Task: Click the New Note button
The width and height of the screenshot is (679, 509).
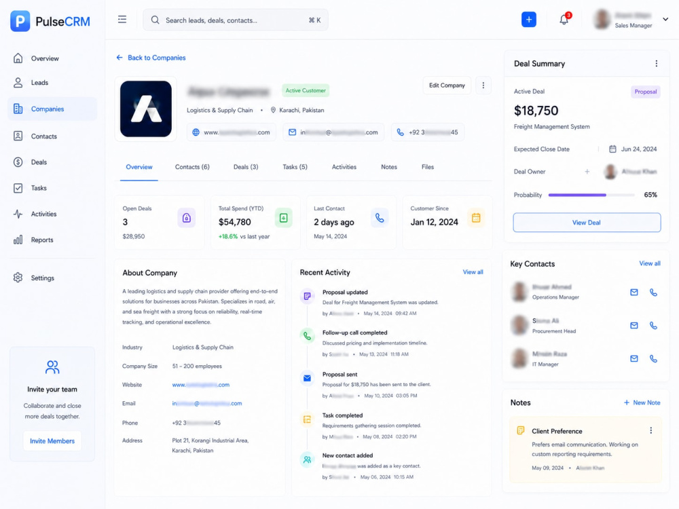Action: tap(642, 402)
